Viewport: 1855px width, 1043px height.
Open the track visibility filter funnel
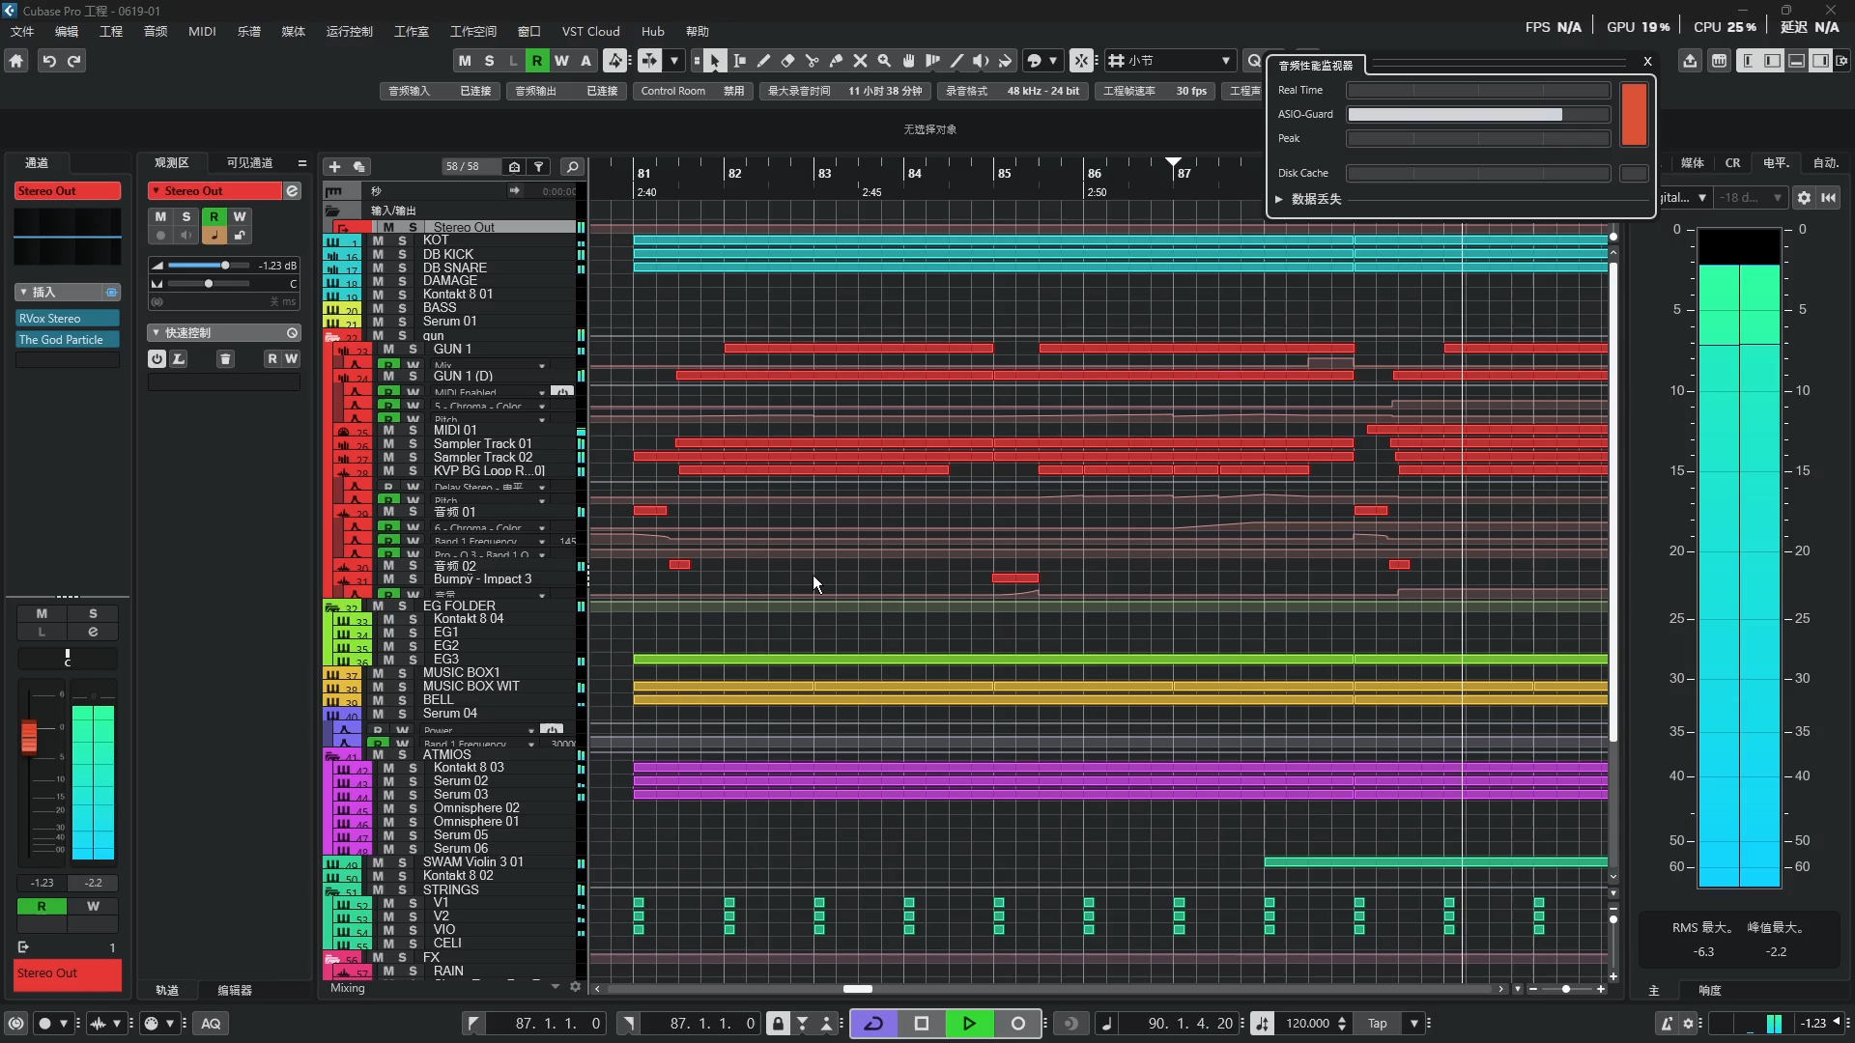coord(539,167)
